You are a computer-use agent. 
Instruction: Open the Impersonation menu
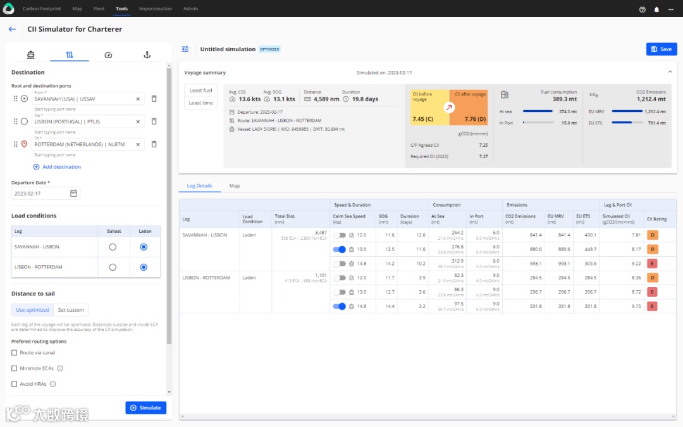(x=156, y=9)
